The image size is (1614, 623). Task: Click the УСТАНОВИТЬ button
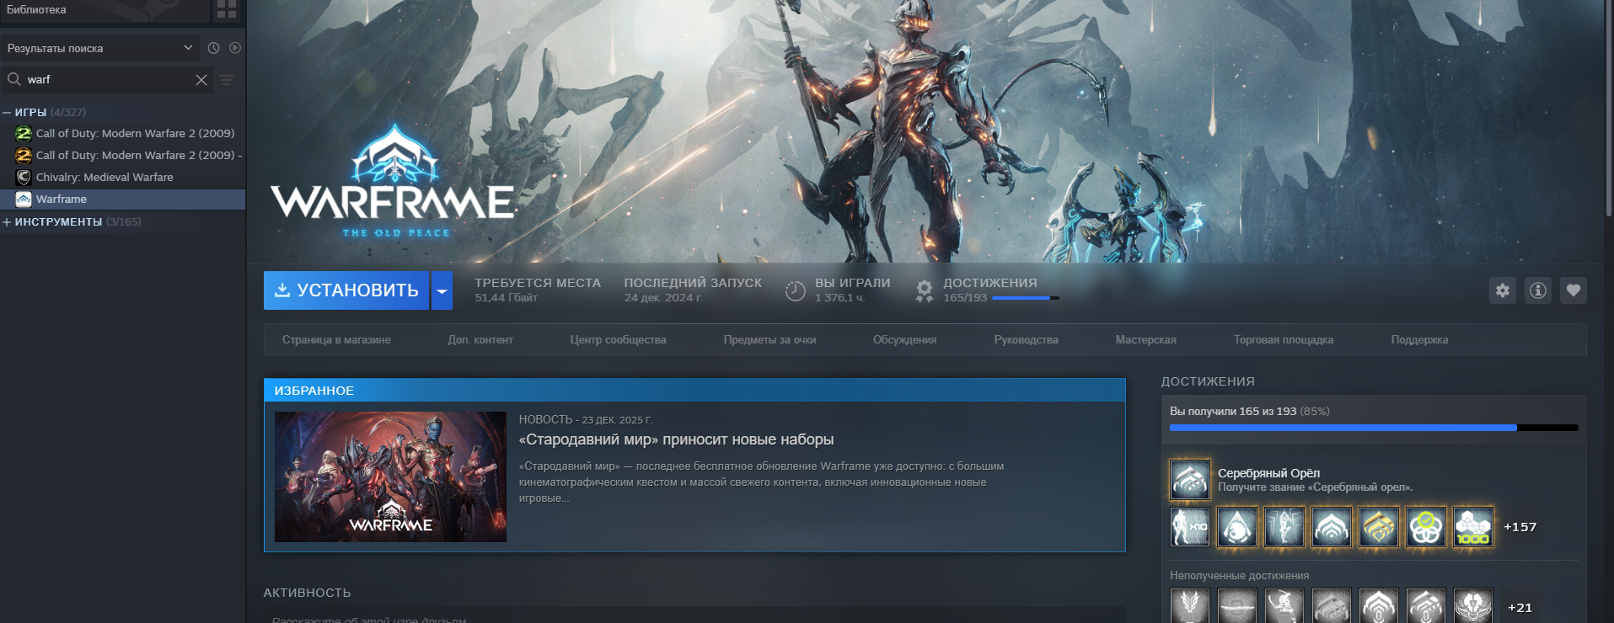click(346, 290)
